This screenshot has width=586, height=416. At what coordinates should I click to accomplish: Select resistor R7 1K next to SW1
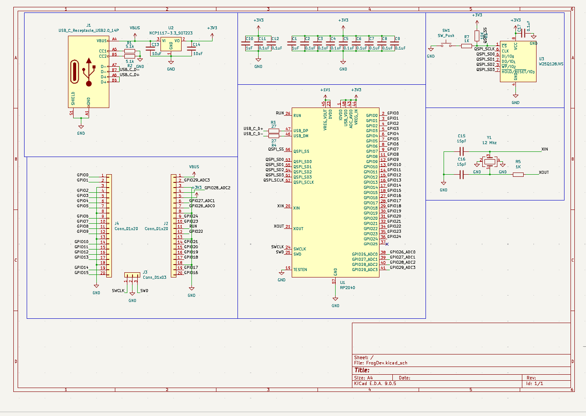coord(466,46)
